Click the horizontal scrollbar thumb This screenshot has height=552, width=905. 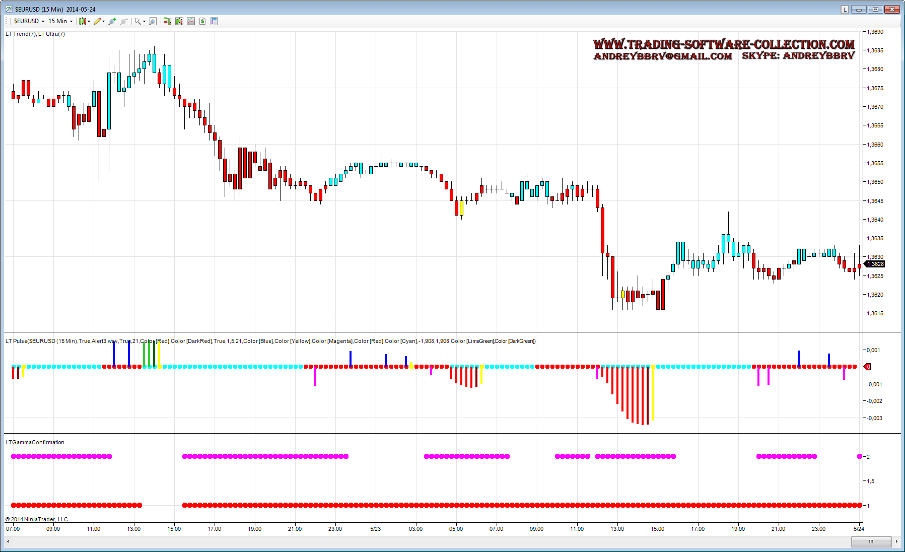coord(870,541)
